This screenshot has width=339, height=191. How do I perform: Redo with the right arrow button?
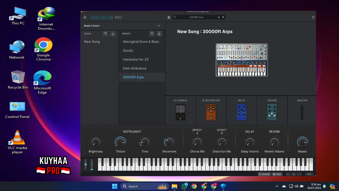point(299,174)
